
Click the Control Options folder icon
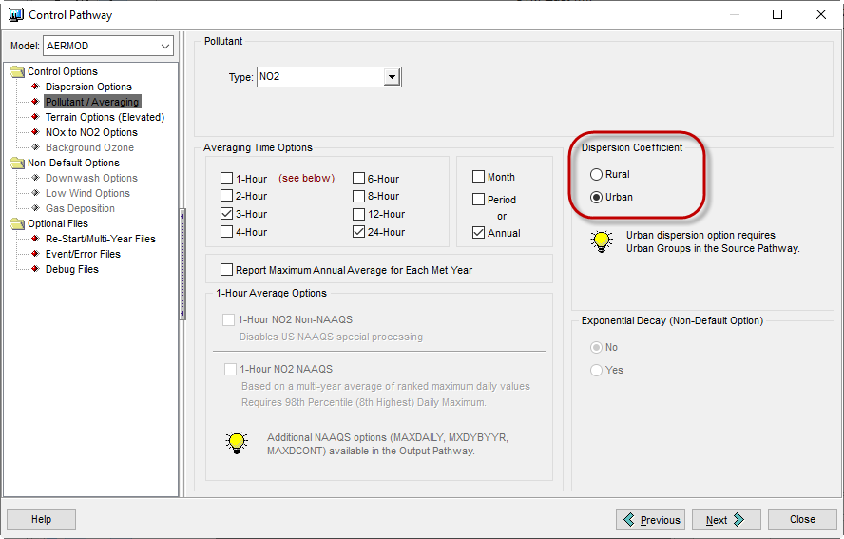(18, 71)
